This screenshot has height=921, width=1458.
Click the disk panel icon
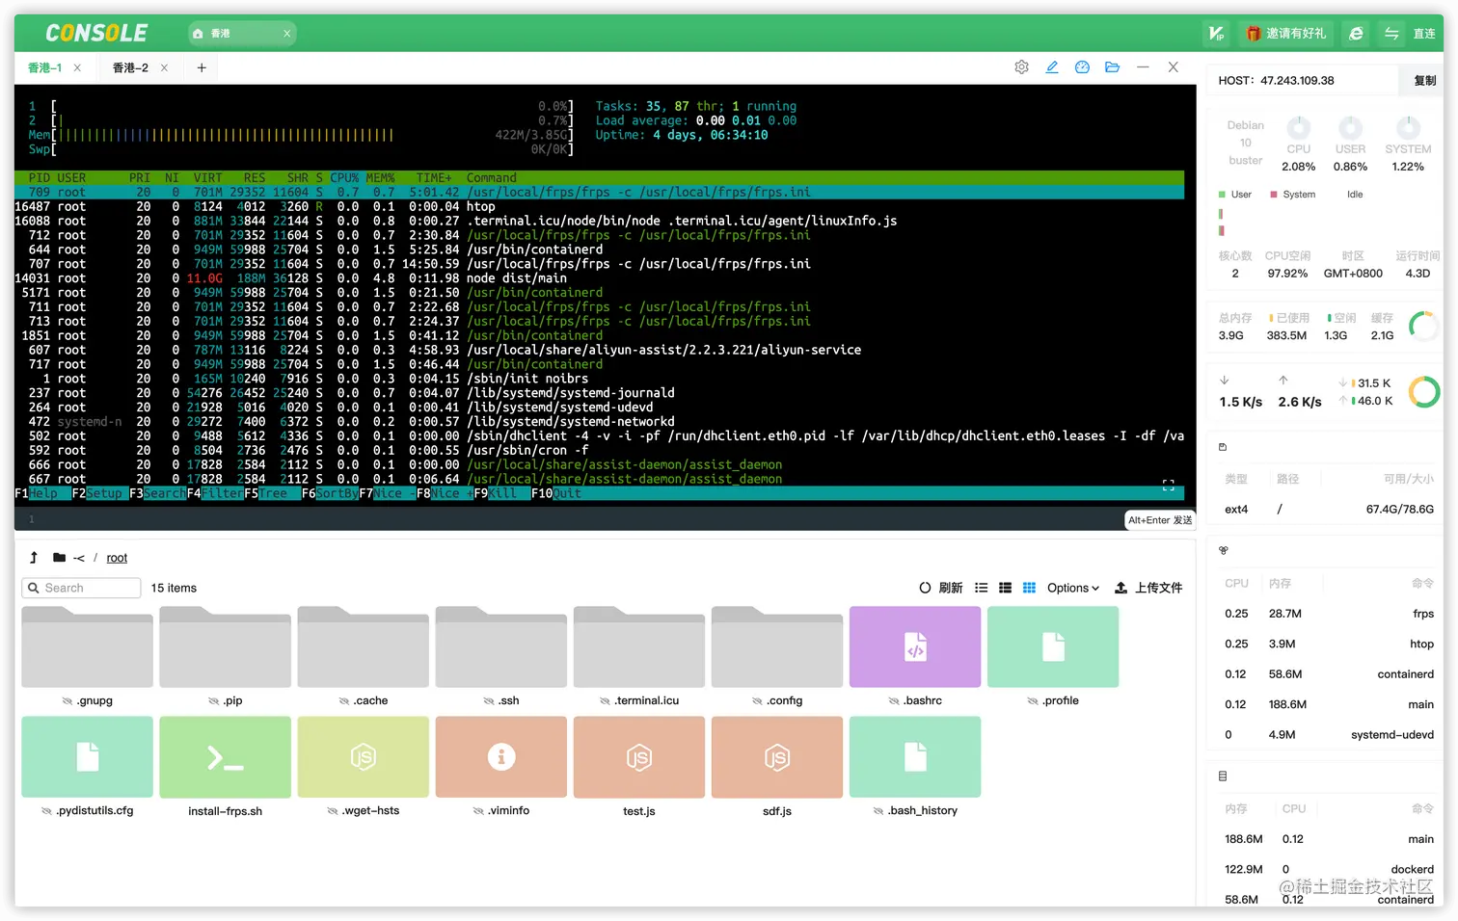1223,447
